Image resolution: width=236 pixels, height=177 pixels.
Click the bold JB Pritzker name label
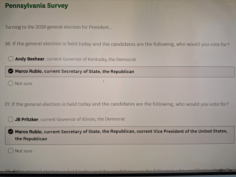pyautogui.click(x=27, y=119)
